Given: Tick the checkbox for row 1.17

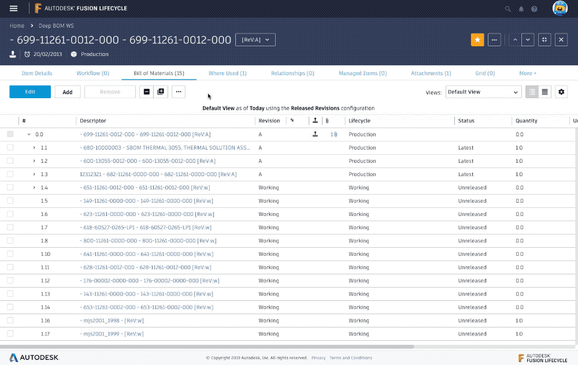Looking at the screenshot, I should pyautogui.click(x=10, y=333).
